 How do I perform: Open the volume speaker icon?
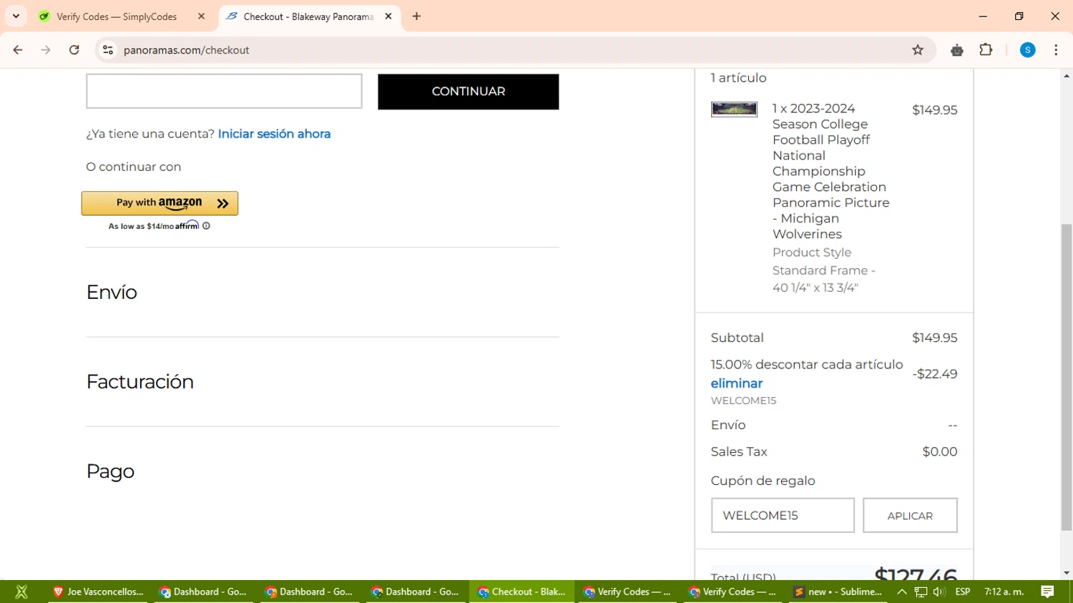pyautogui.click(x=939, y=592)
